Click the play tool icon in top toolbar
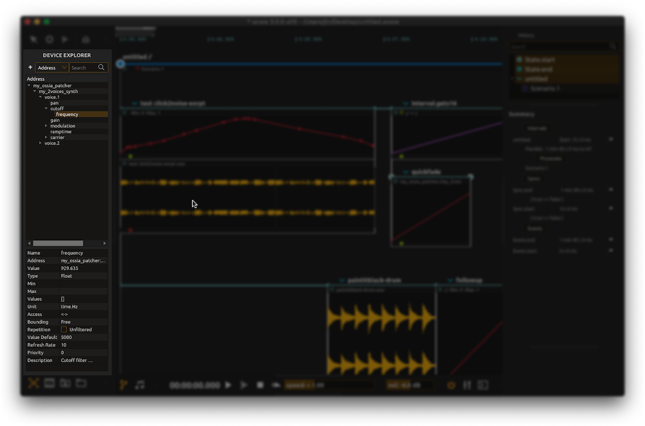 [x=64, y=40]
